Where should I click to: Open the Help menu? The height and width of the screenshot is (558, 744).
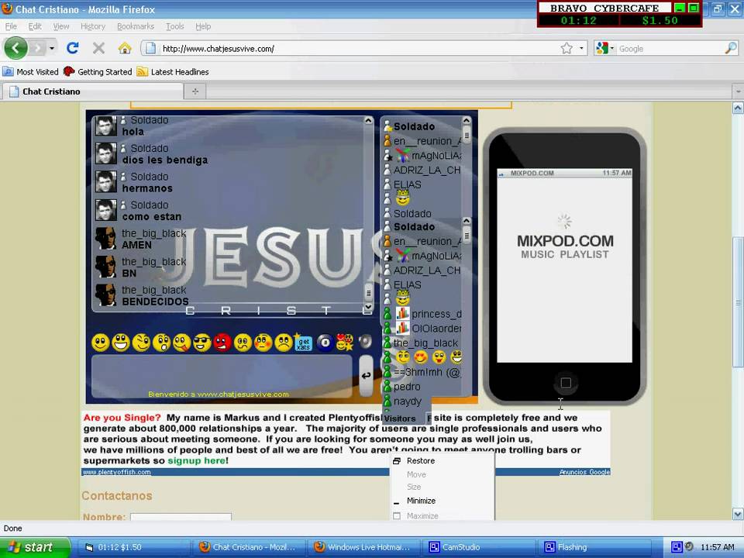point(203,26)
